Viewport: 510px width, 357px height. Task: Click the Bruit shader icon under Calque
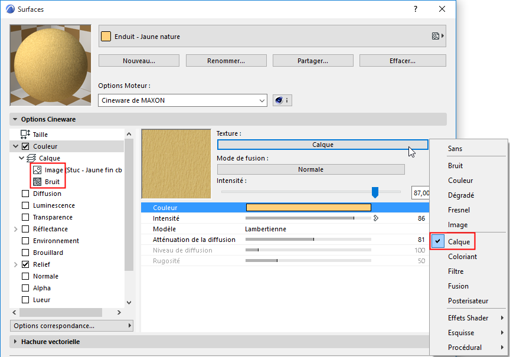pyautogui.click(x=37, y=182)
